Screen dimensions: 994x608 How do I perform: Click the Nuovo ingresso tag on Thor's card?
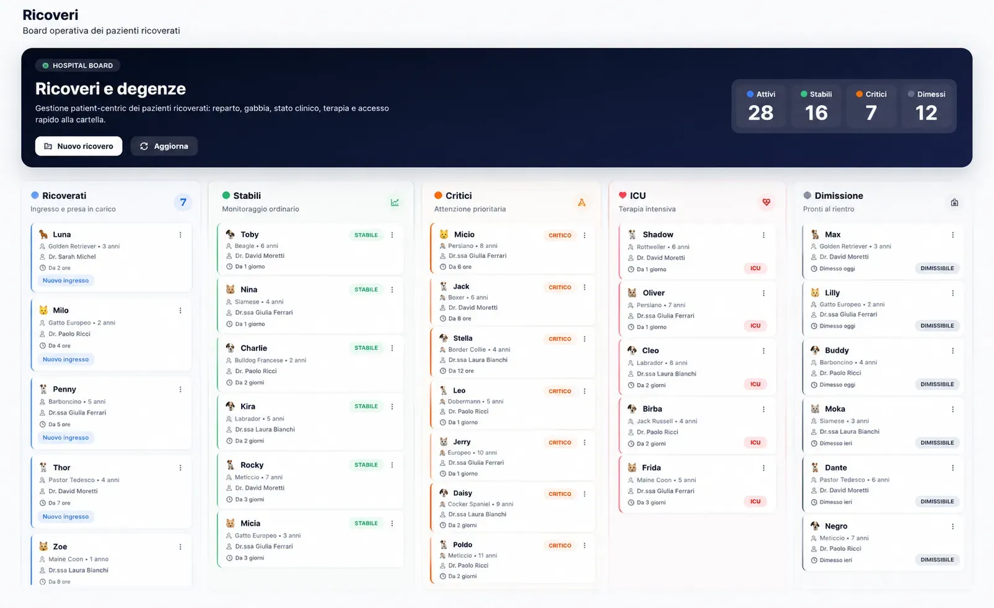click(x=66, y=517)
